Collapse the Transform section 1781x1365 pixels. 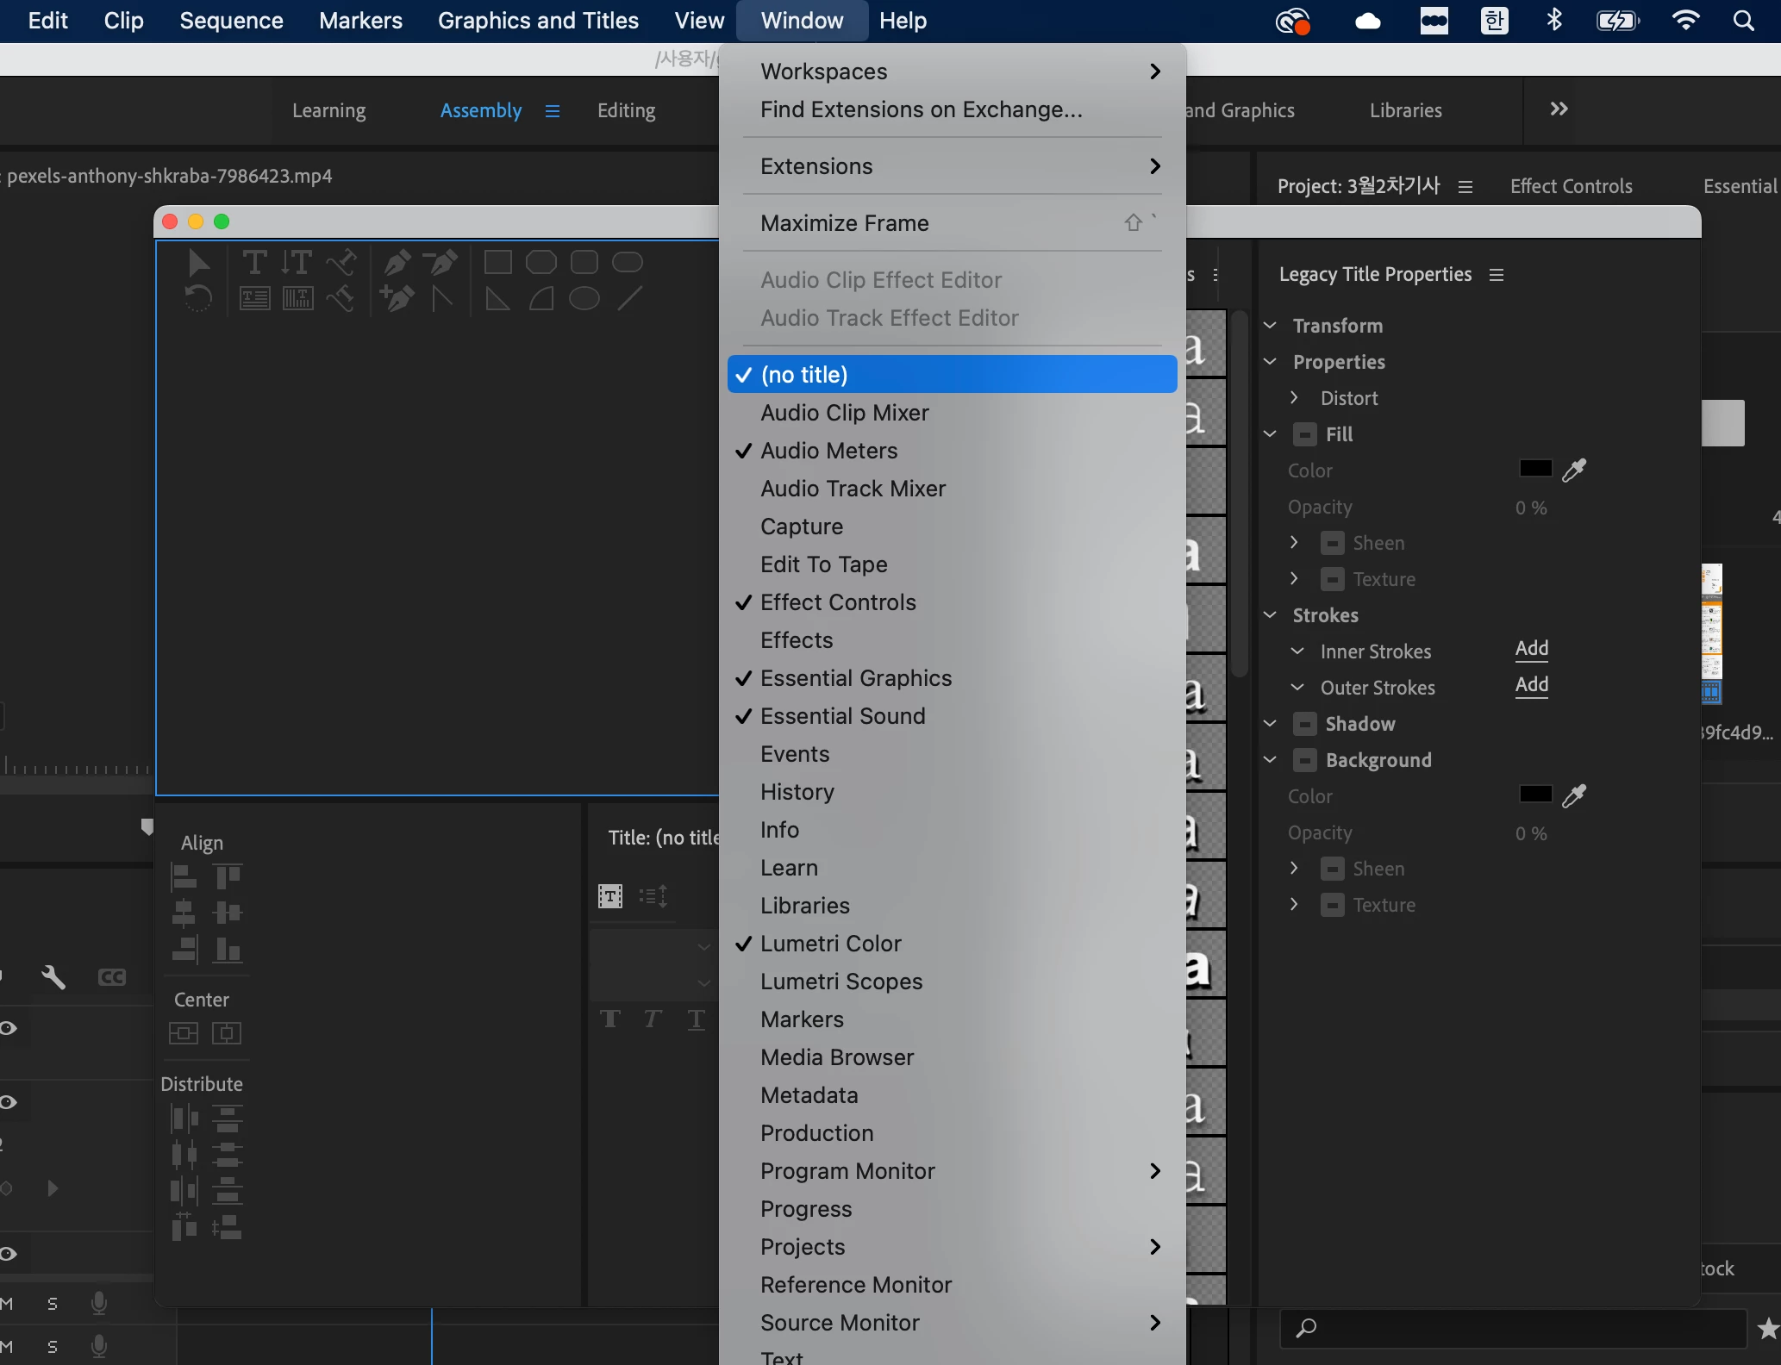[x=1270, y=326]
